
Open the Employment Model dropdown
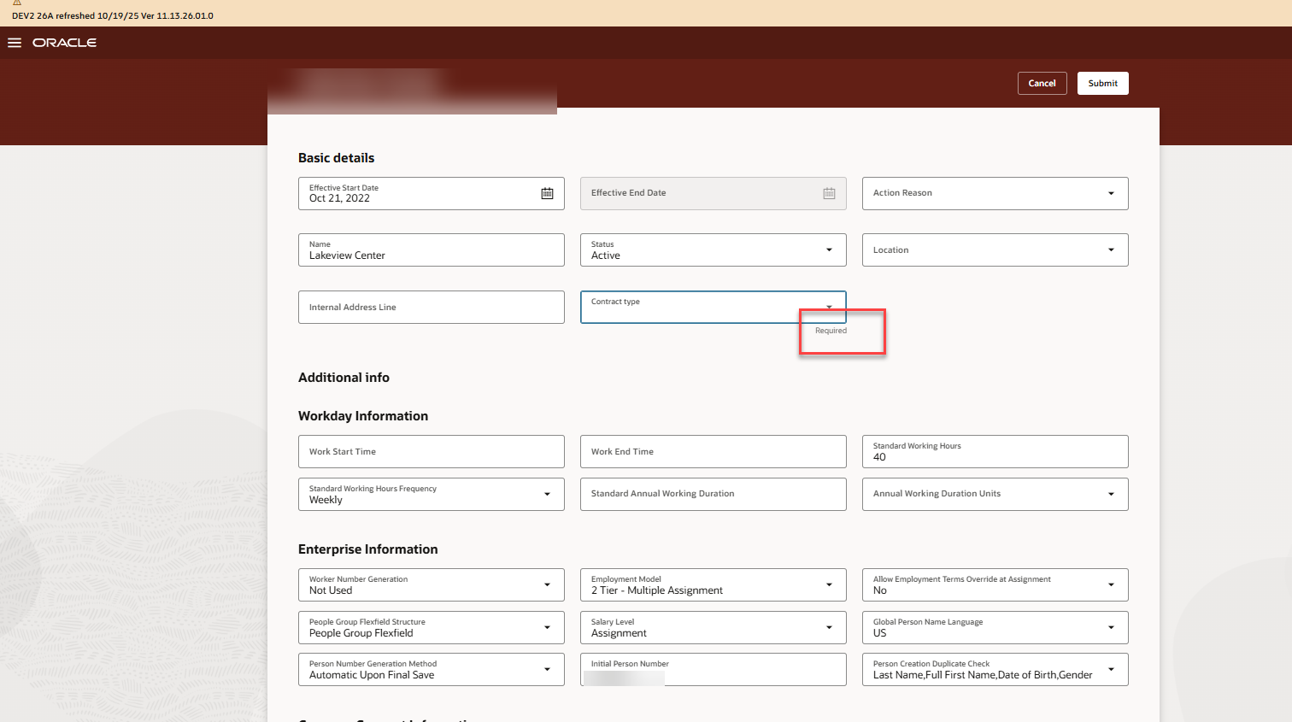tap(829, 584)
